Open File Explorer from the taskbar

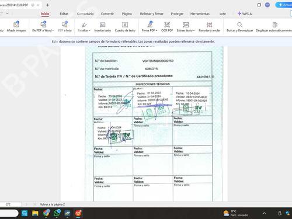click(35, 213)
